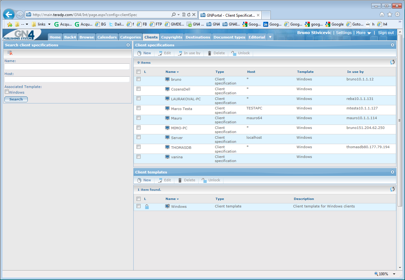Click New in Client specifications toolbar
Viewport: 405px width, 280px height.
click(x=144, y=53)
